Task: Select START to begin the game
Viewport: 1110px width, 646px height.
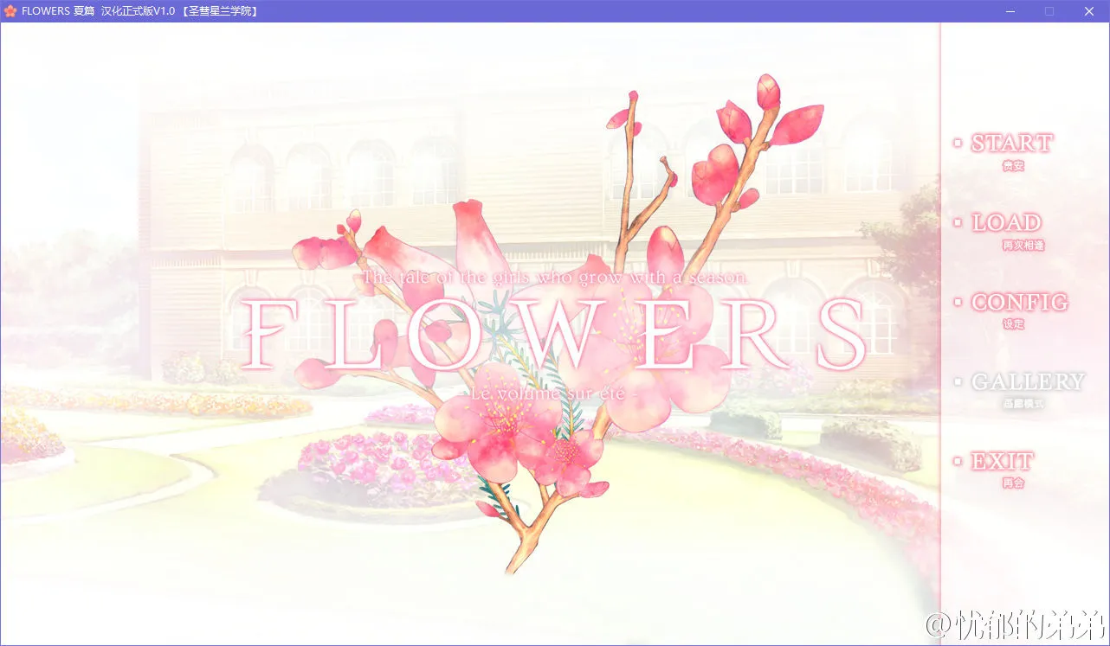Action: point(1010,143)
